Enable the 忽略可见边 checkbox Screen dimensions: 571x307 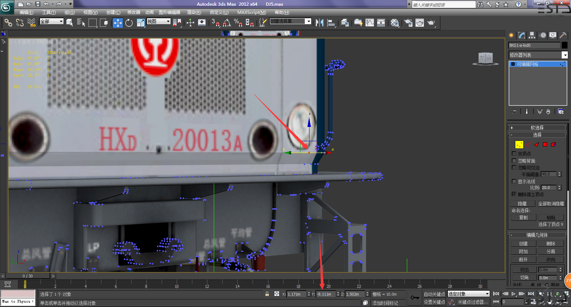tap(514, 167)
